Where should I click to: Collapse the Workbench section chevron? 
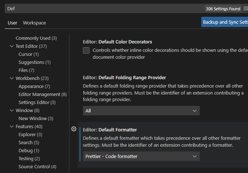pyautogui.click(x=12, y=78)
